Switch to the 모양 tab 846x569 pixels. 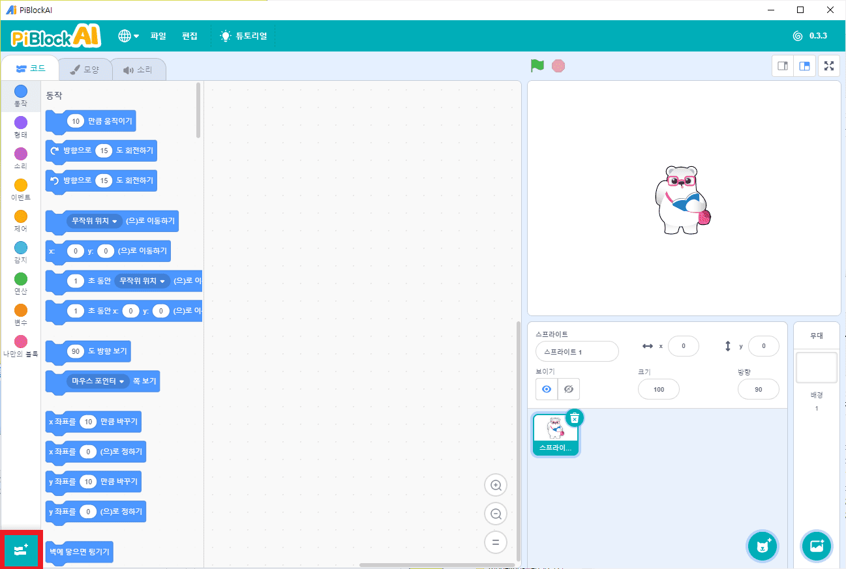[x=84, y=70]
